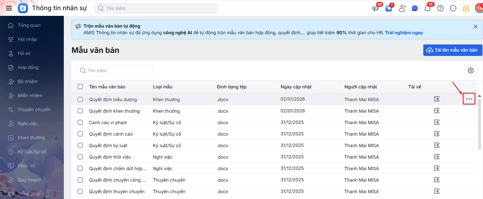The width and height of the screenshot is (483, 199).
Task: Select all templates with header checkbox
Action: pyautogui.click(x=80, y=87)
